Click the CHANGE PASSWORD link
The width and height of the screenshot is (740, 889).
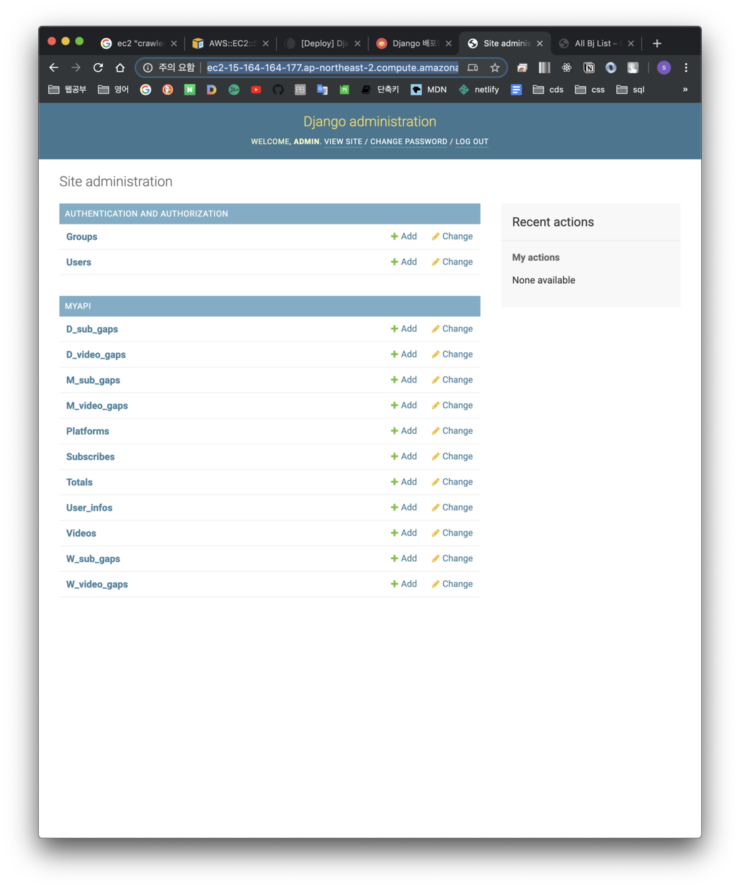click(409, 142)
